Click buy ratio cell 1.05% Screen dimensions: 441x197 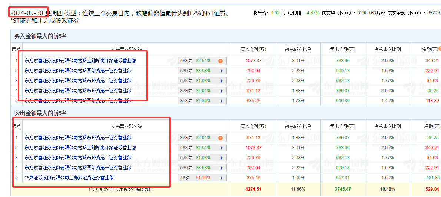tap(298, 178)
